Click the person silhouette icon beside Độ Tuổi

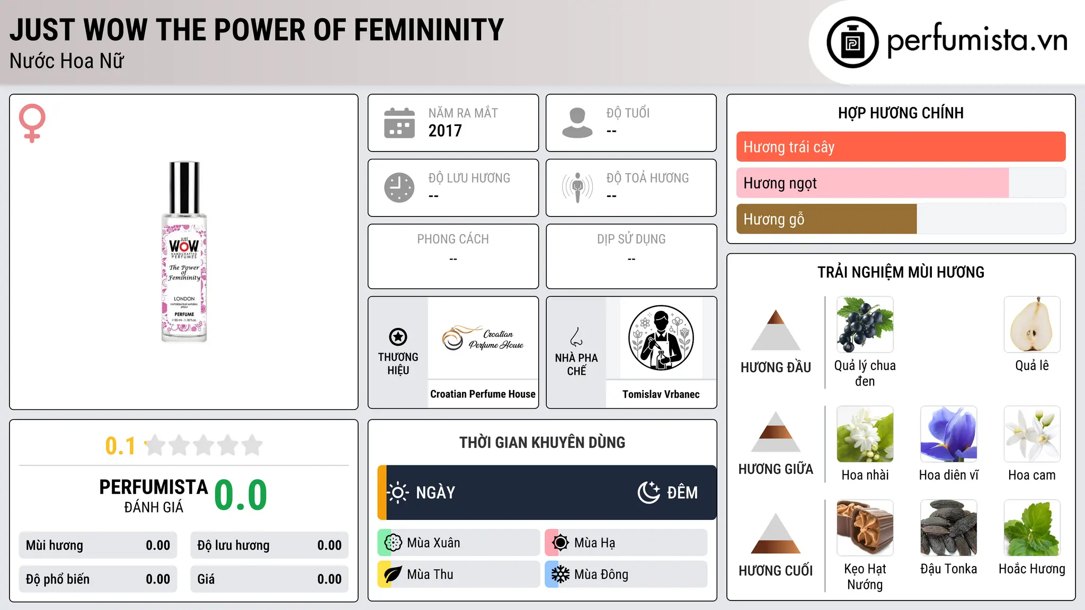tap(577, 123)
